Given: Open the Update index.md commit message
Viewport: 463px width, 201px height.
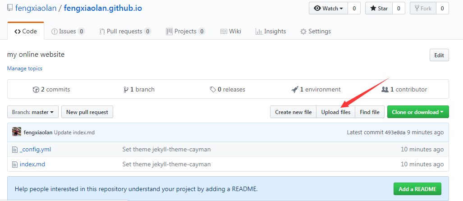Looking at the screenshot, I should [x=74, y=132].
